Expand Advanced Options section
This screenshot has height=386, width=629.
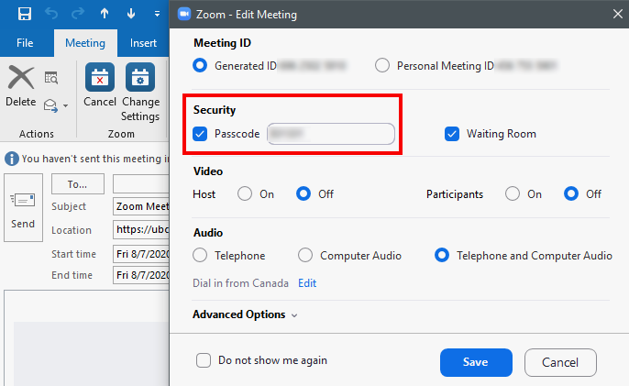tap(245, 314)
